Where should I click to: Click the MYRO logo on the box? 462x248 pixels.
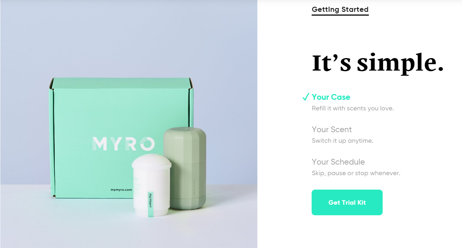pyautogui.click(x=124, y=144)
